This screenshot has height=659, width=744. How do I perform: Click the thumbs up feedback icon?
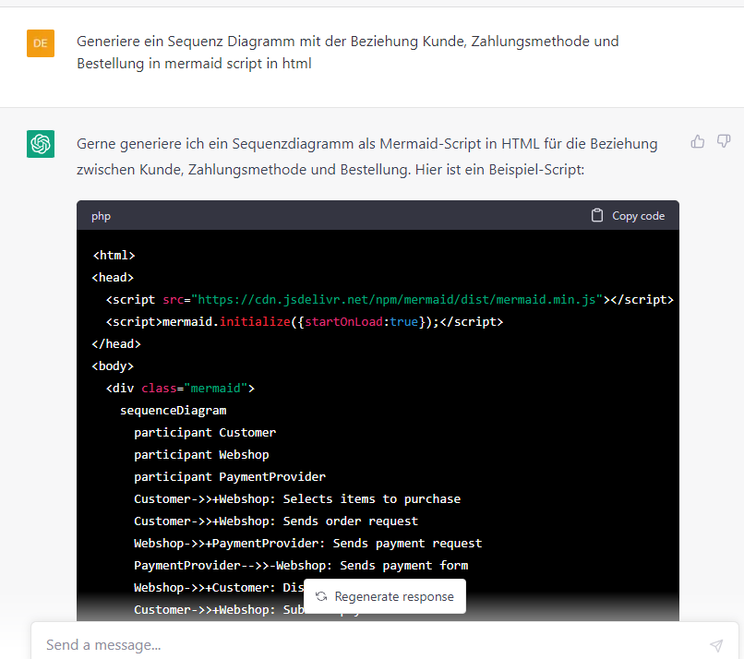click(x=698, y=141)
